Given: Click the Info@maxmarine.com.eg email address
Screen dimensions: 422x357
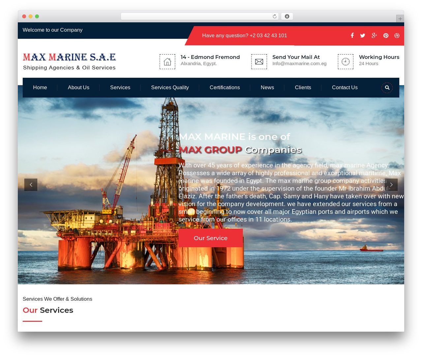Looking at the screenshot, I should pyautogui.click(x=299, y=64).
